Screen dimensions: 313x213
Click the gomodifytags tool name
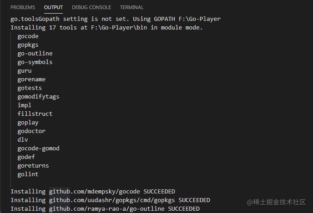[x=38, y=97]
